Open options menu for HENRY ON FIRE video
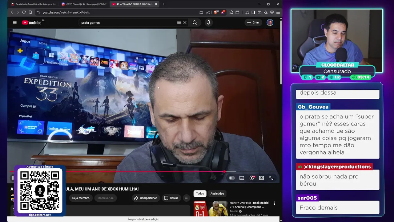This screenshot has height=222, width=394. click(274, 203)
